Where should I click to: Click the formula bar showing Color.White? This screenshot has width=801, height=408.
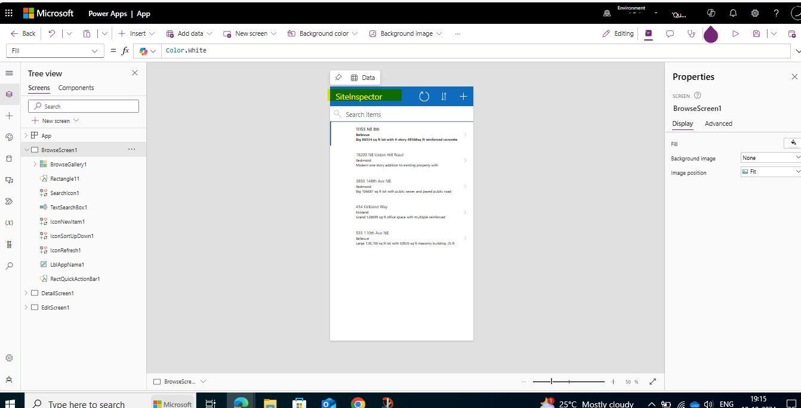click(476, 51)
